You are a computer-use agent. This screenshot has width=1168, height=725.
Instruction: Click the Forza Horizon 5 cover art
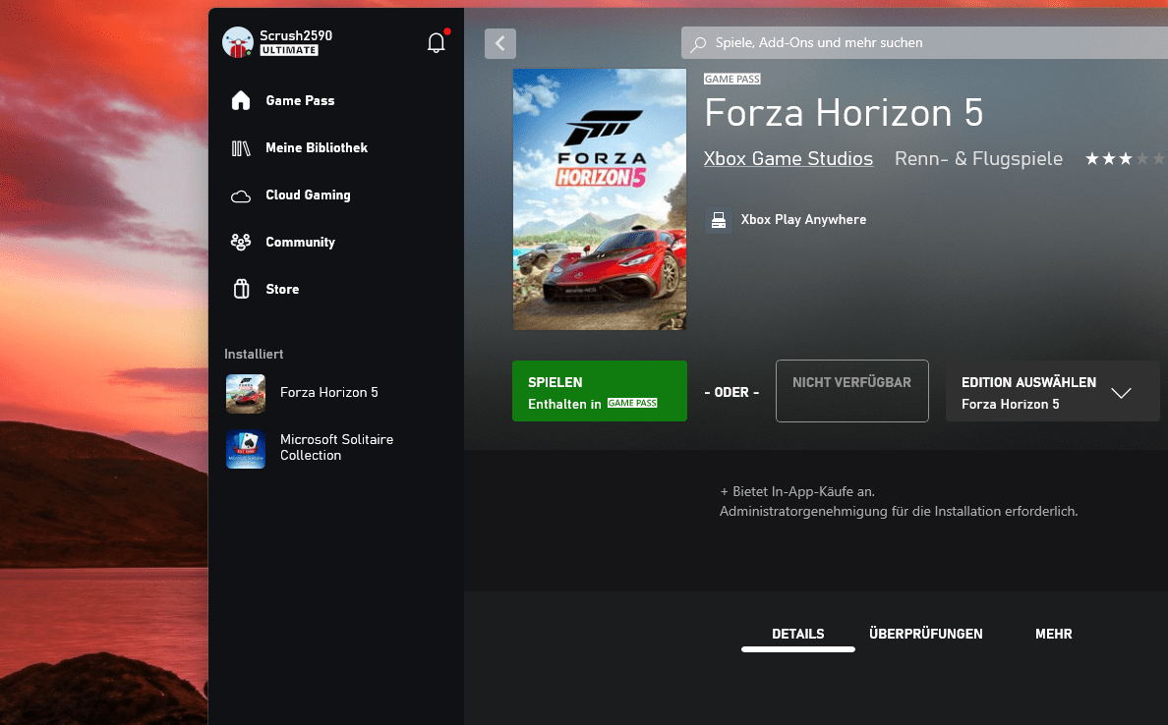point(600,199)
